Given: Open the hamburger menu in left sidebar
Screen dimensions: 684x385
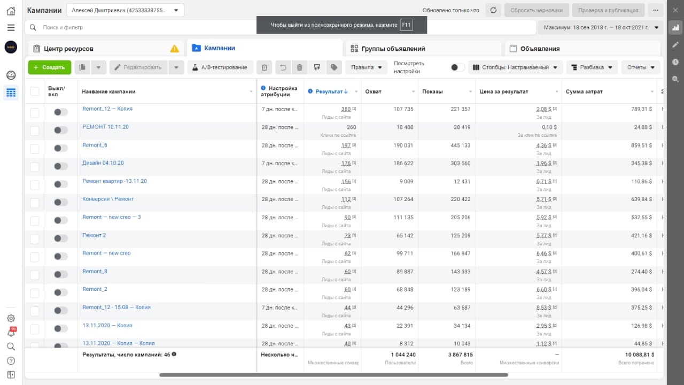Looking at the screenshot, I should pyautogui.click(x=11, y=27).
